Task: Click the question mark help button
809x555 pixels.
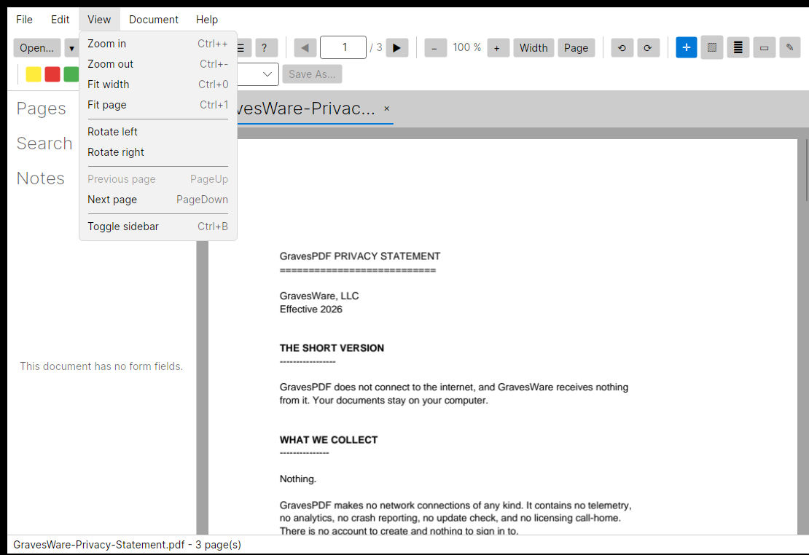Action: 266,48
